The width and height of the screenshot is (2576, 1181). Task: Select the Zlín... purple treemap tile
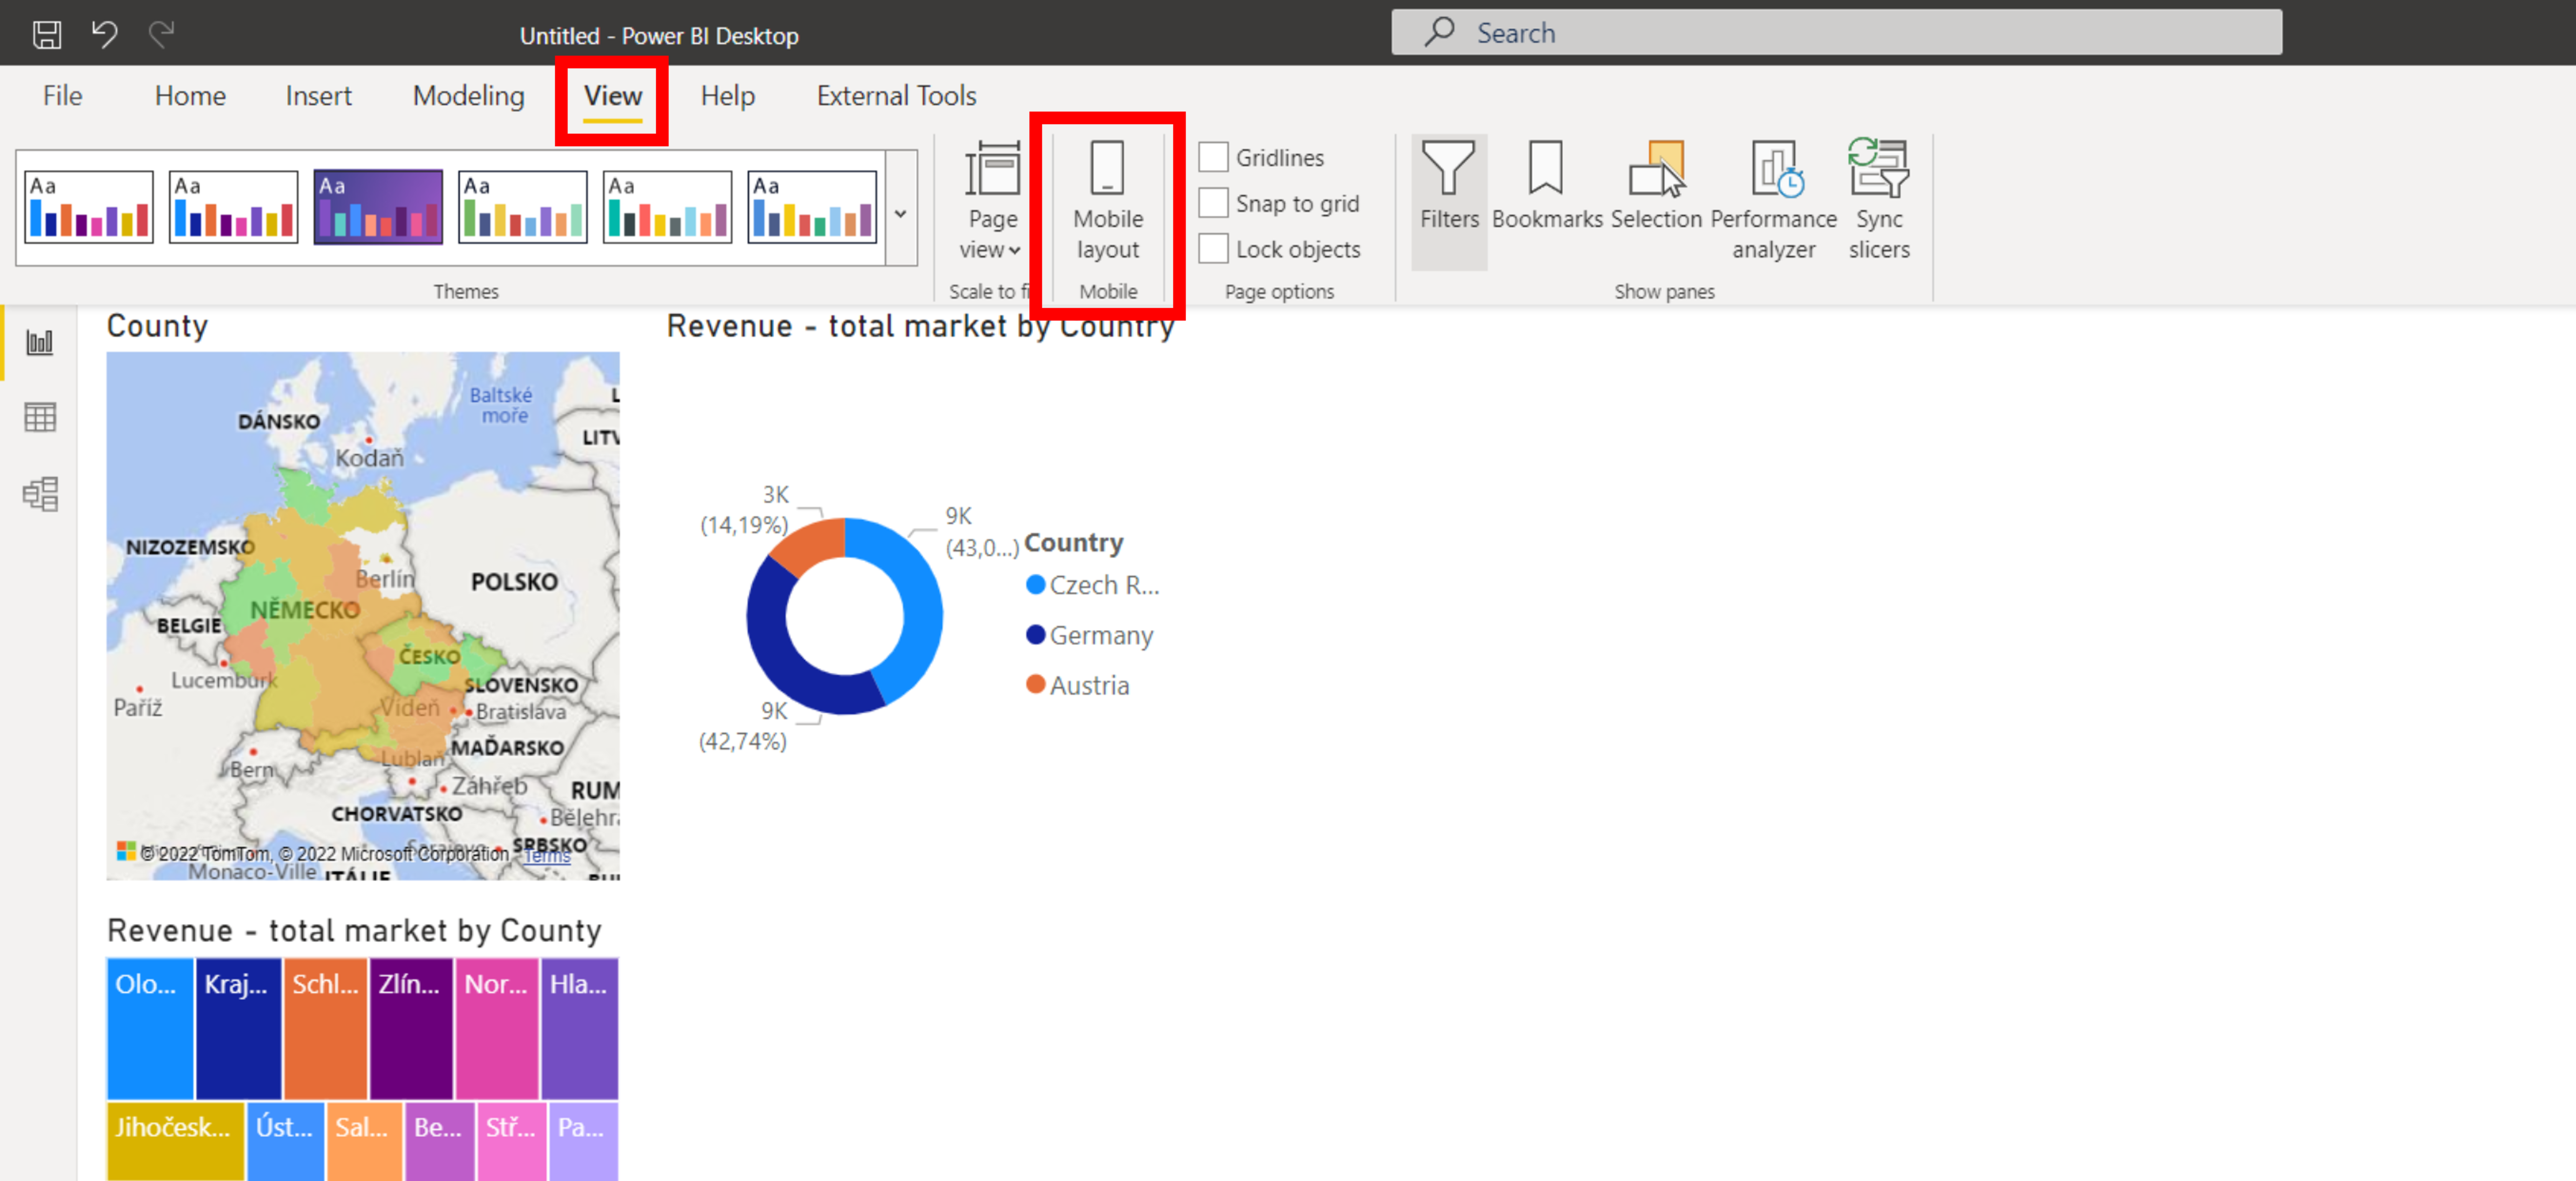point(411,1028)
